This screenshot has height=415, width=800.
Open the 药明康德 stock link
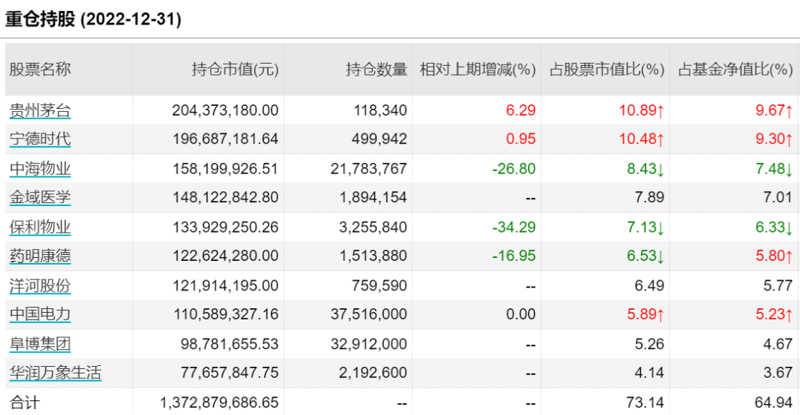[40, 256]
